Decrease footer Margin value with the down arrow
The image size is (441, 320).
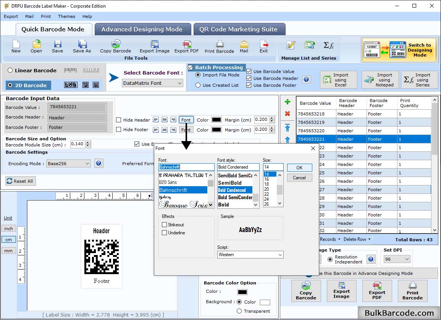click(272, 131)
